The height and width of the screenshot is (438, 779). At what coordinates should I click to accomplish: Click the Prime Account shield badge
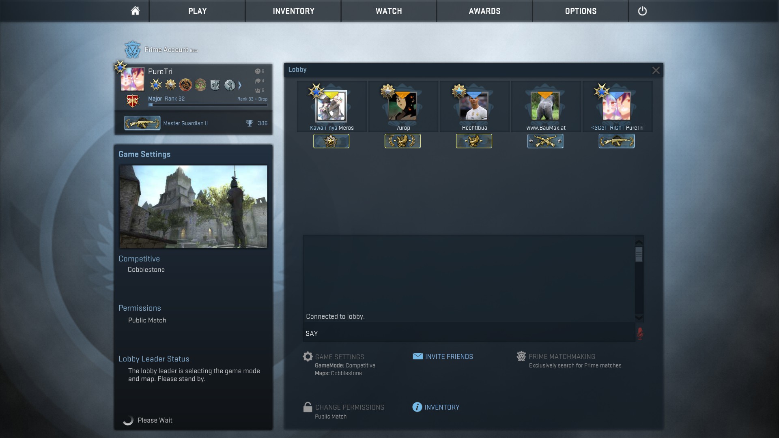[x=132, y=49]
